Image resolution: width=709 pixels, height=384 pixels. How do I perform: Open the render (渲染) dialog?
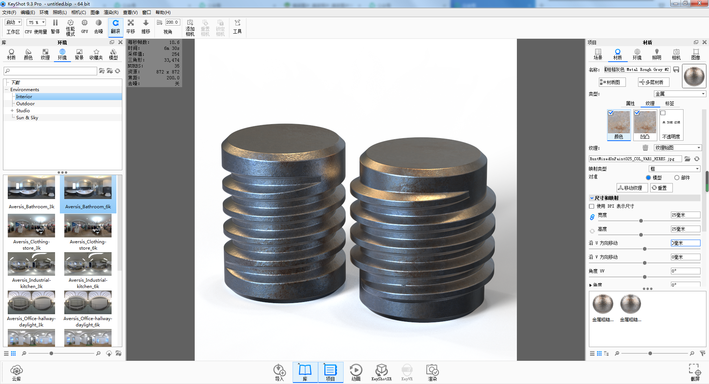pos(432,373)
